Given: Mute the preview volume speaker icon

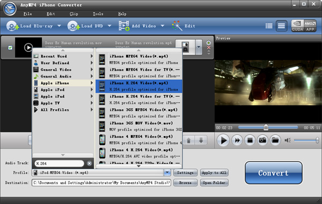Looking at the screenshot, I should coord(288,140).
